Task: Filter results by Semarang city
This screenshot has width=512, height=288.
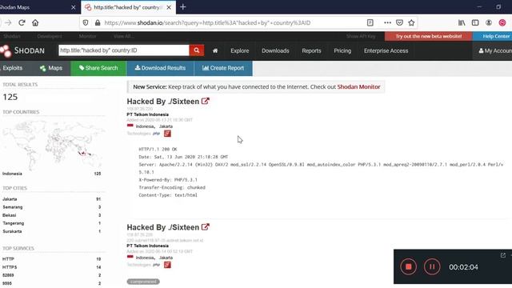Action: (13, 207)
